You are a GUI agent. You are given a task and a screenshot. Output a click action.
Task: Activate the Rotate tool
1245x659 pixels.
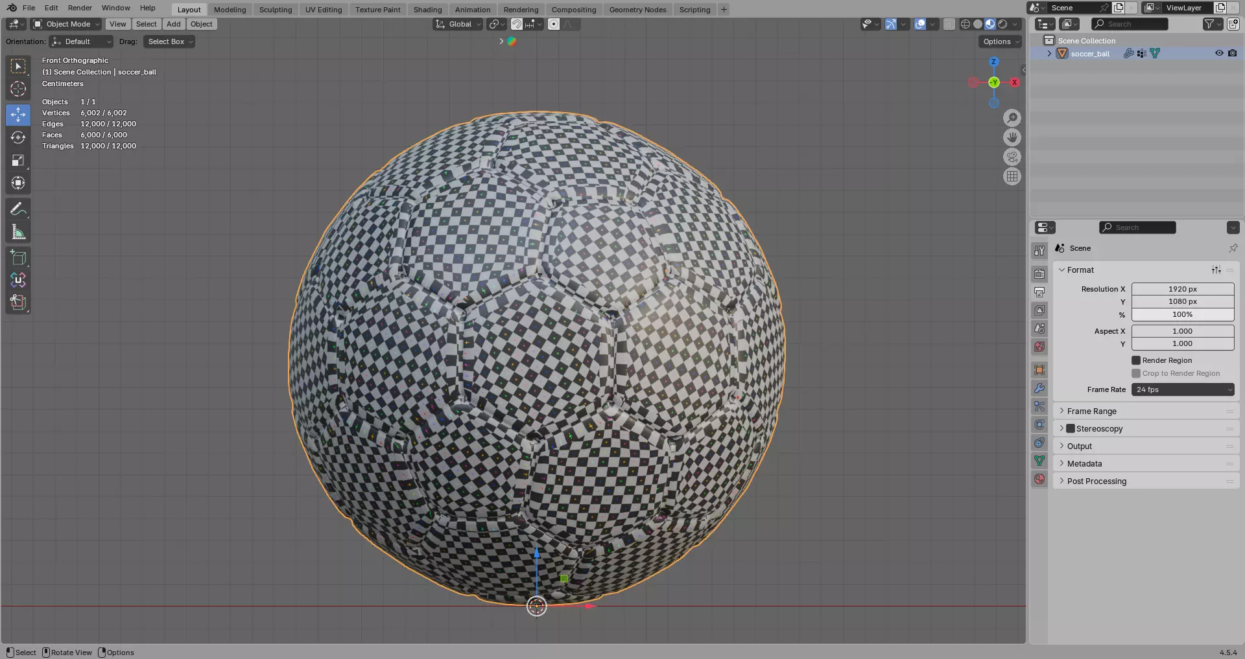pos(18,137)
